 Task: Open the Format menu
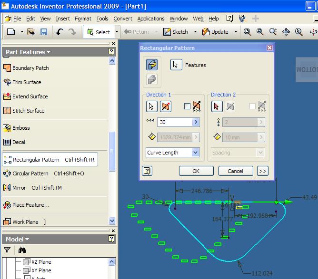point(83,19)
